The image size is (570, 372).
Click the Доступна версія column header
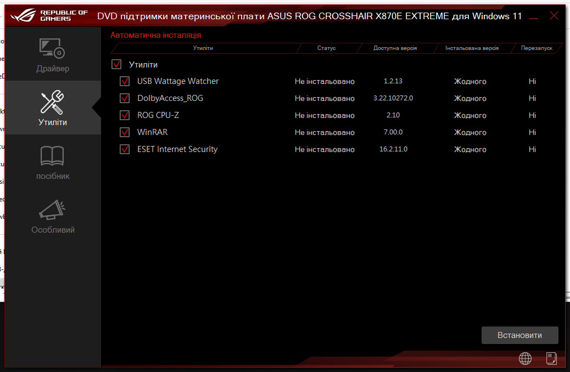[395, 48]
